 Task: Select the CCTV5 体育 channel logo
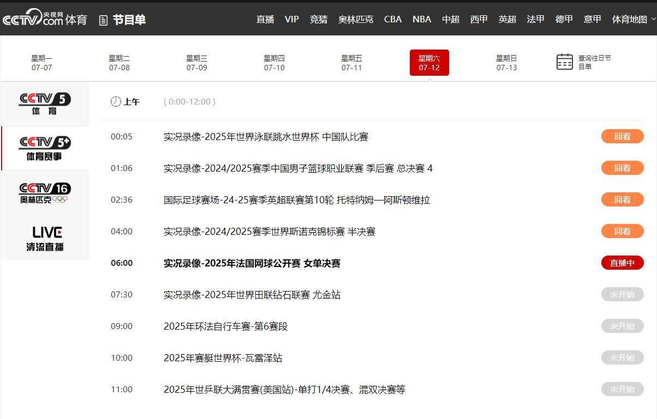pyautogui.click(x=44, y=104)
